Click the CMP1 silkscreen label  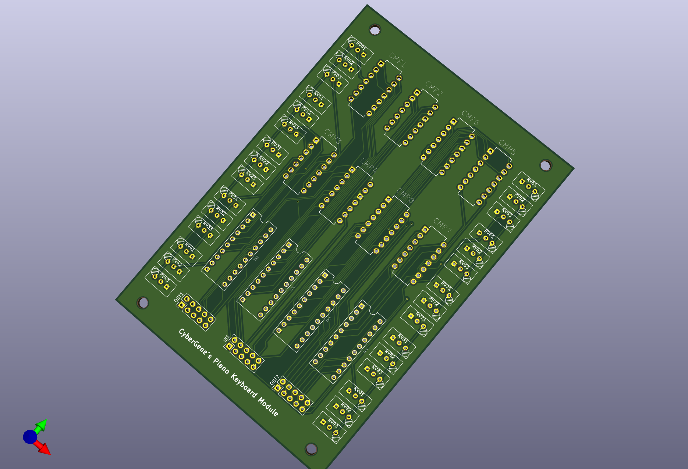(398, 60)
